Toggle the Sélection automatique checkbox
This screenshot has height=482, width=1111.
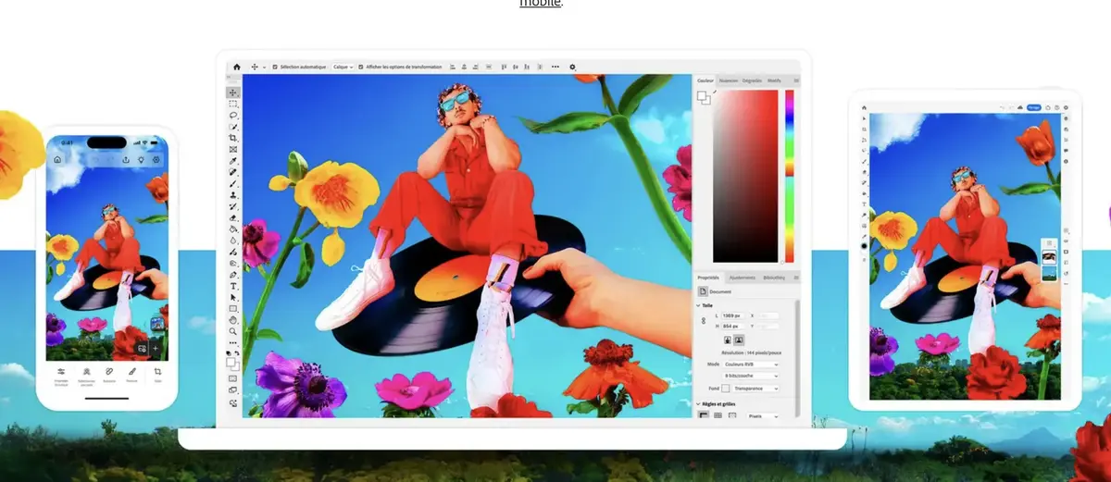coord(275,67)
